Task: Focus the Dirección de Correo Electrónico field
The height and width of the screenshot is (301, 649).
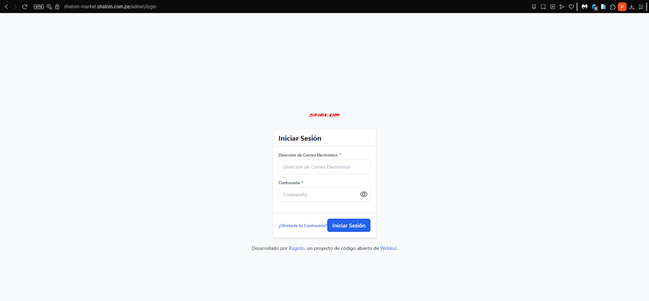Action: [x=324, y=167]
